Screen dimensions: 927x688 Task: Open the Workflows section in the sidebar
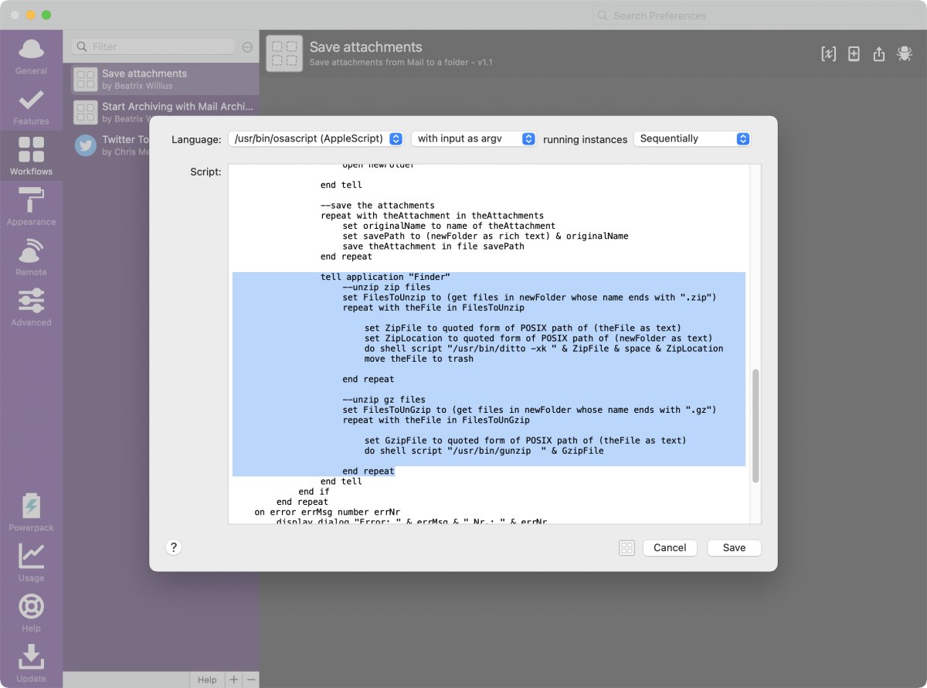(31, 155)
